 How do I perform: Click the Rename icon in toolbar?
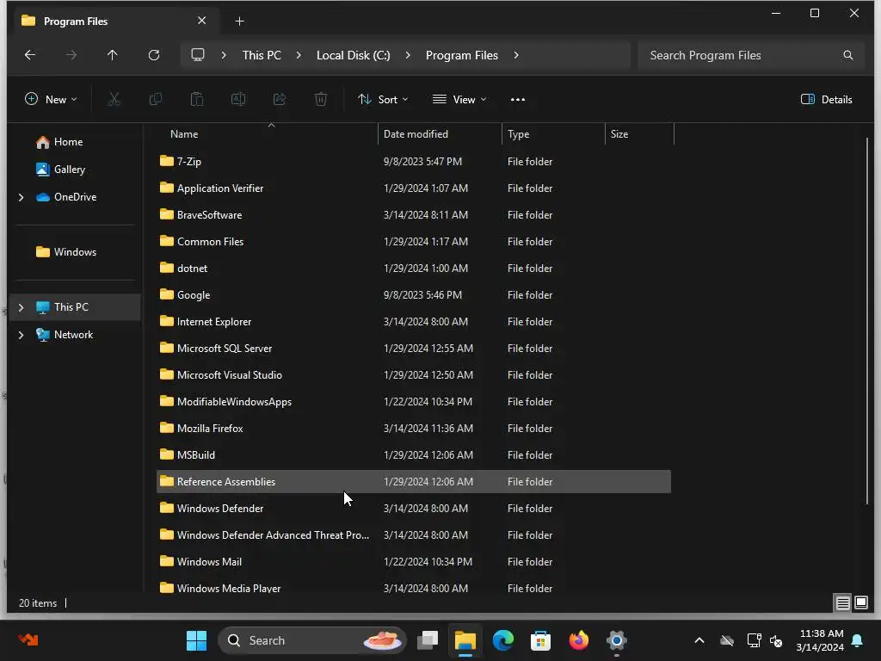point(238,100)
